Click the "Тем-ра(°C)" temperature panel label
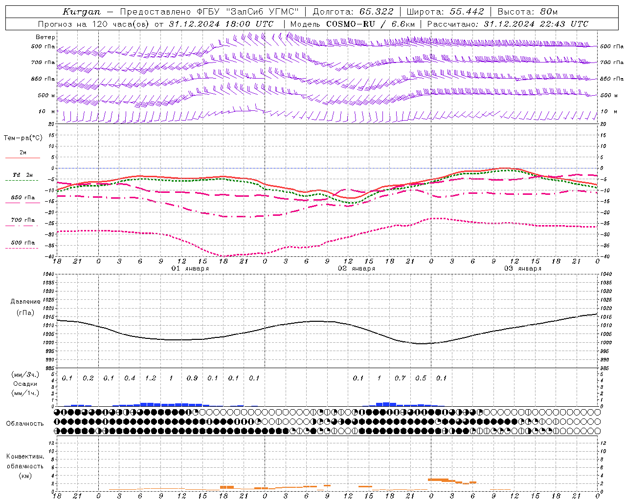The image size is (626, 500). point(23,138)
